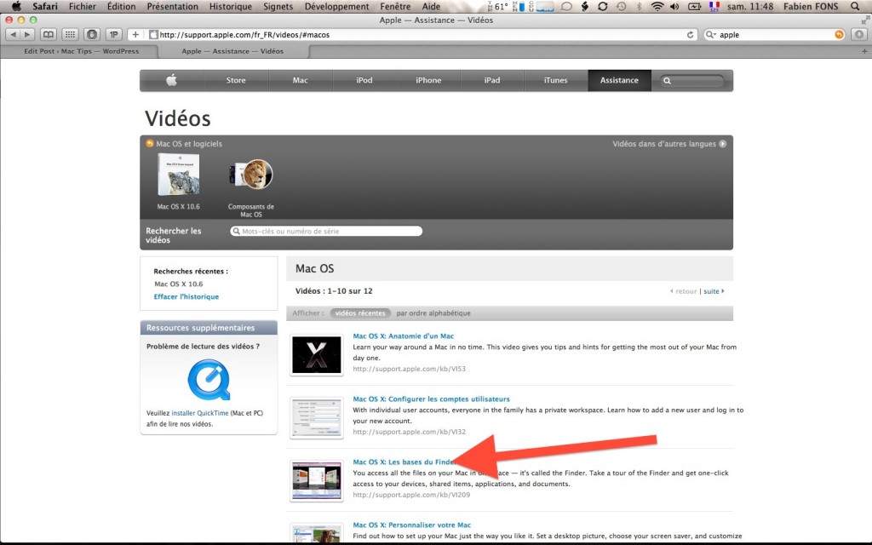Click the French flag input menu icon
Screen dimensions: 872x545
[714, 7]
